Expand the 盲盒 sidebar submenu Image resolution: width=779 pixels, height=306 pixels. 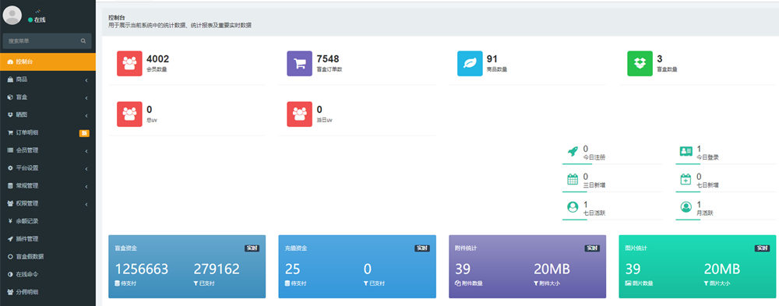pyautogui.click(x=48, y=97)
